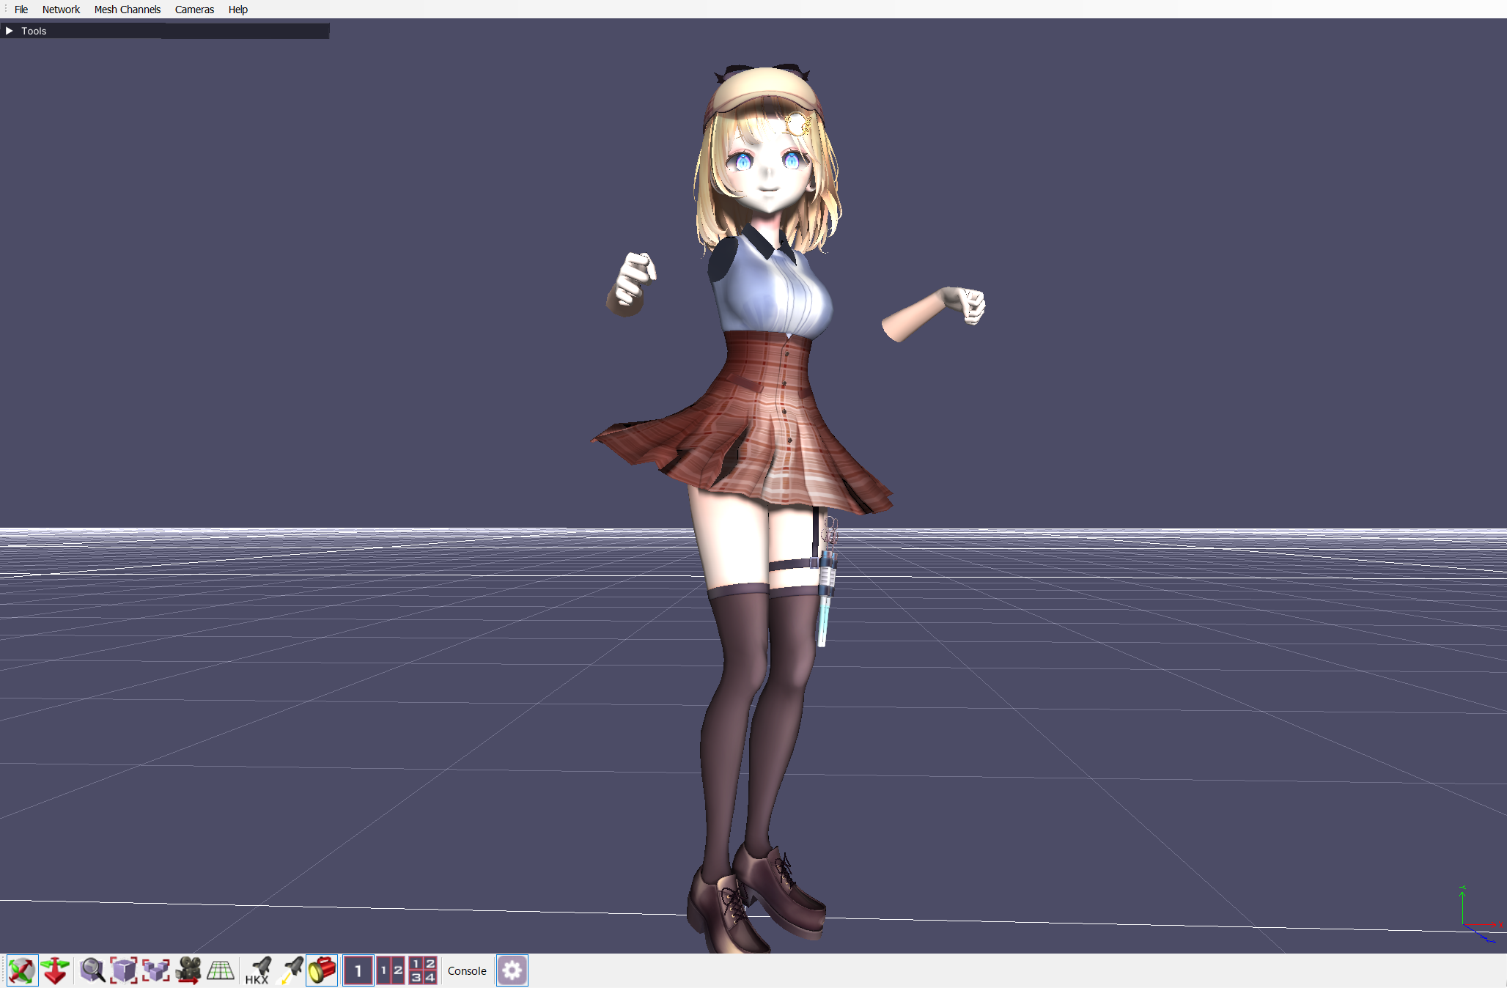Screen dimensions: 1507x988
Task: Select the magnifying glass zoom icon
Action: 92,970
